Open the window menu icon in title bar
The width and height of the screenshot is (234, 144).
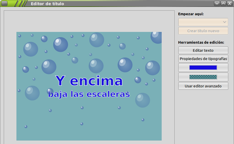[5, 3]
